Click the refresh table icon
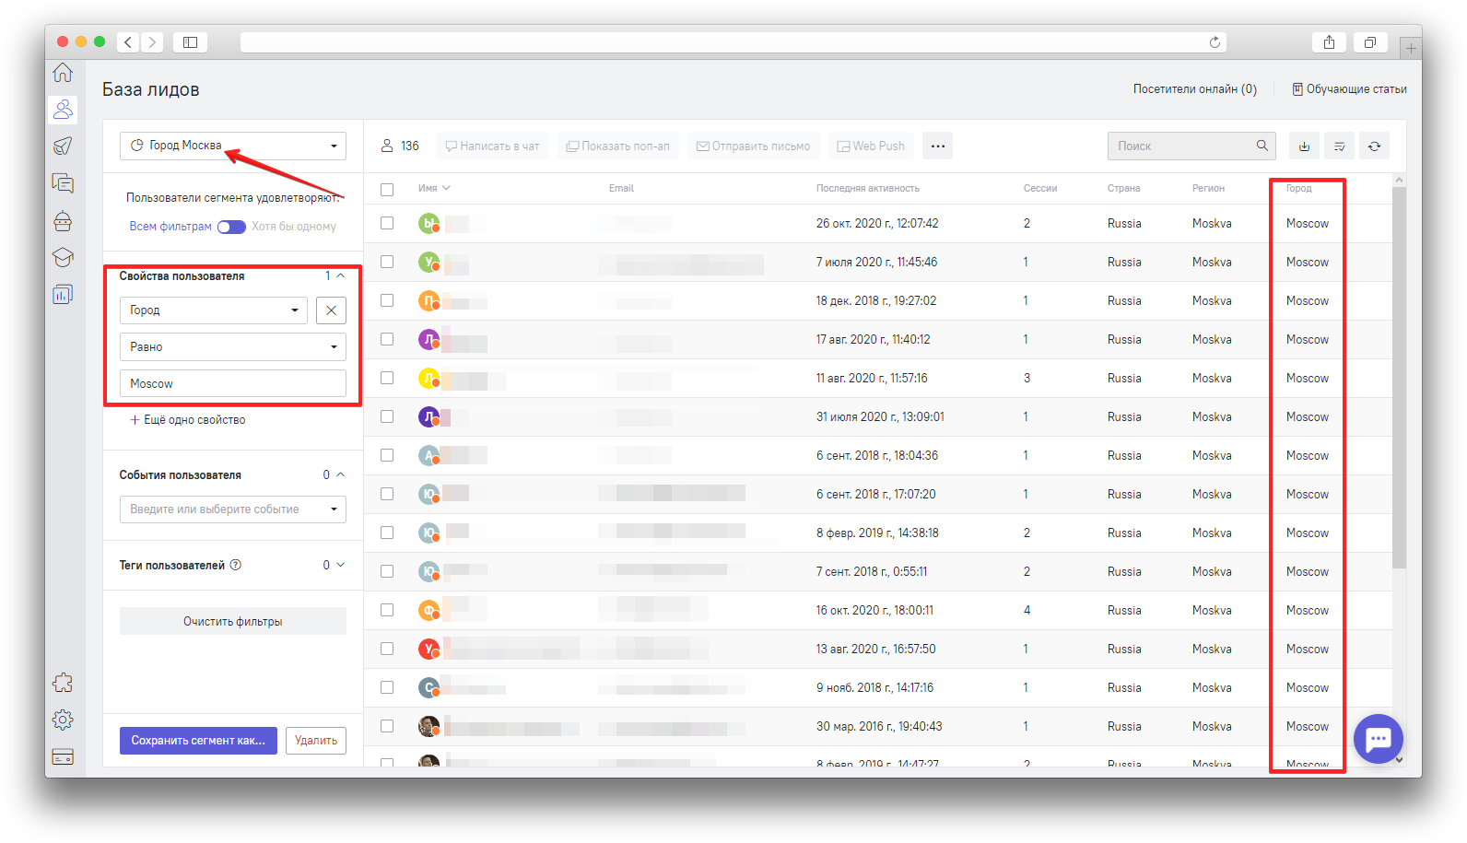Screen dimensions: 1467x843 click(x=1374, y=146)
